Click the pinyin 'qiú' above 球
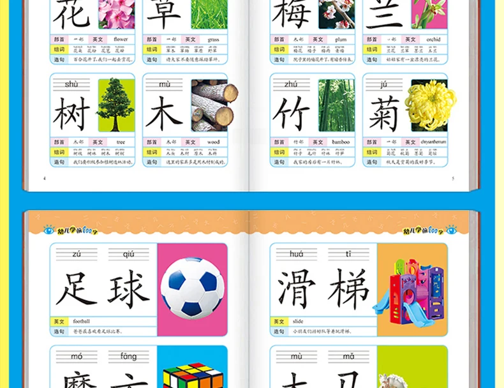 click(129, 254)
